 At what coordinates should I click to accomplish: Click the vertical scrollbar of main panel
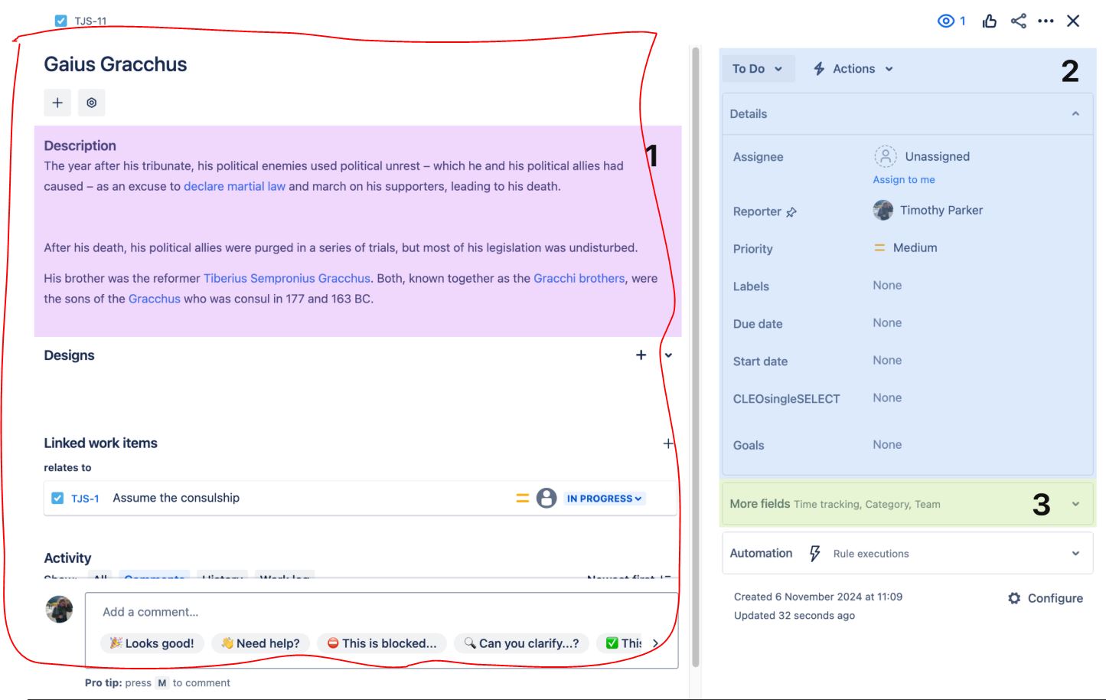click(696, 356)
